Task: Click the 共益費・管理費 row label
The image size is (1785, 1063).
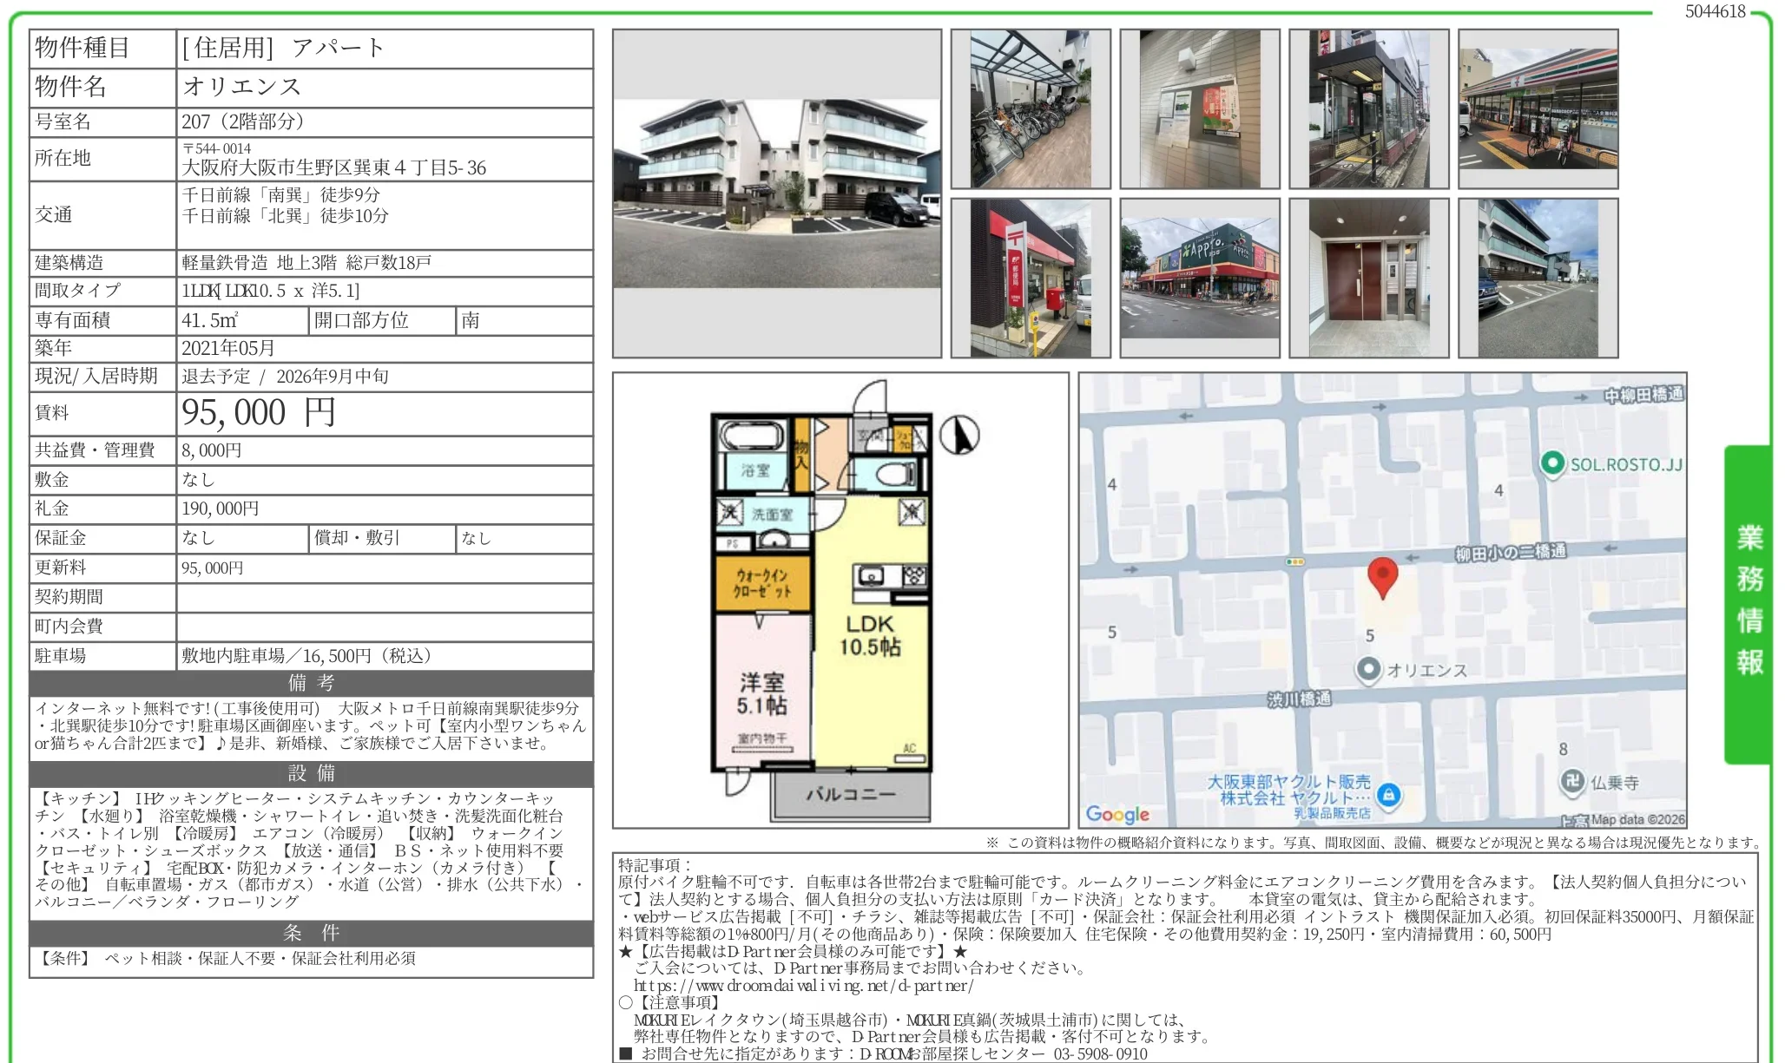Action: (x=95, y=450)
